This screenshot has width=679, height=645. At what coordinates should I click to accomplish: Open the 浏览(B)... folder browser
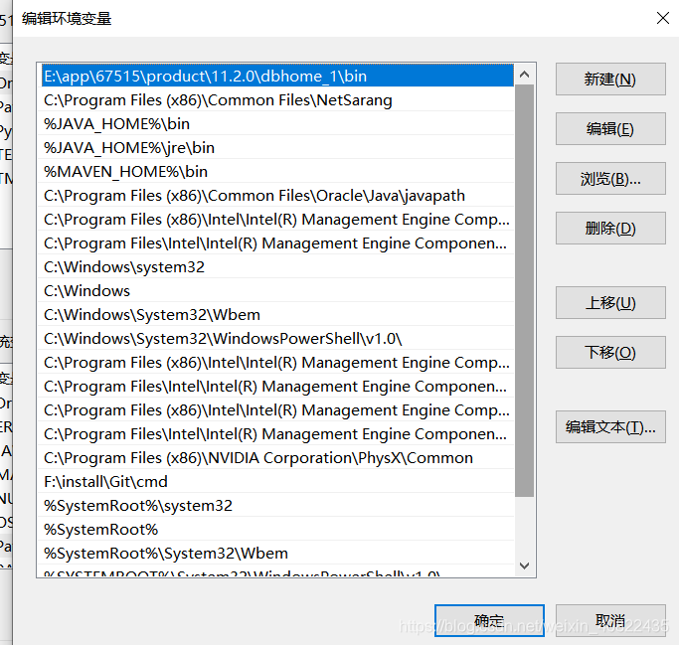click(x=610, y=179)
